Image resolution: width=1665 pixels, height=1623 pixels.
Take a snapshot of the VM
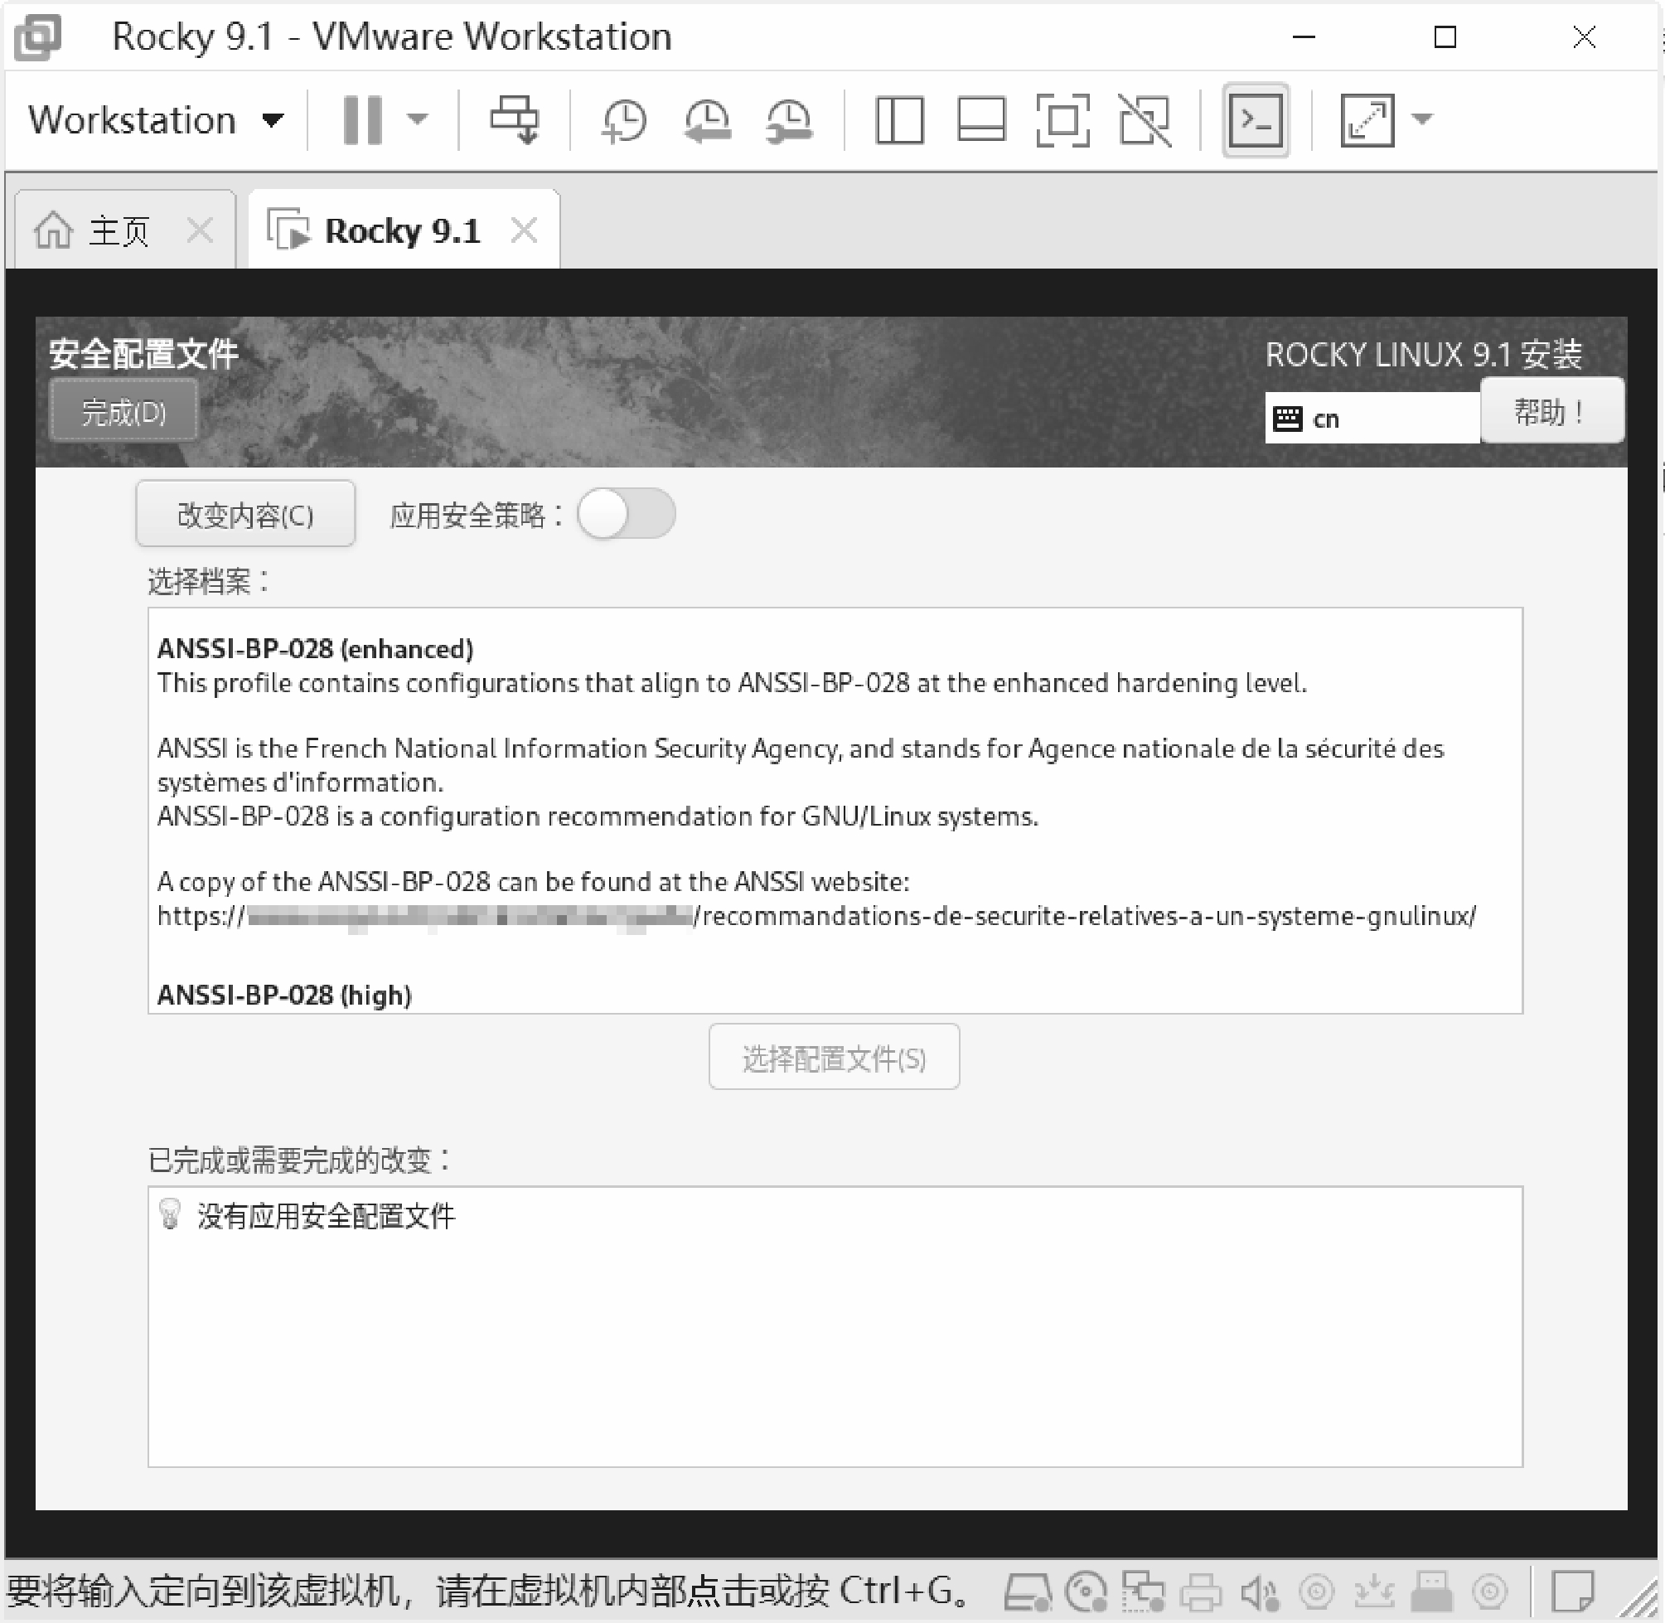click(x=625, y=120)
